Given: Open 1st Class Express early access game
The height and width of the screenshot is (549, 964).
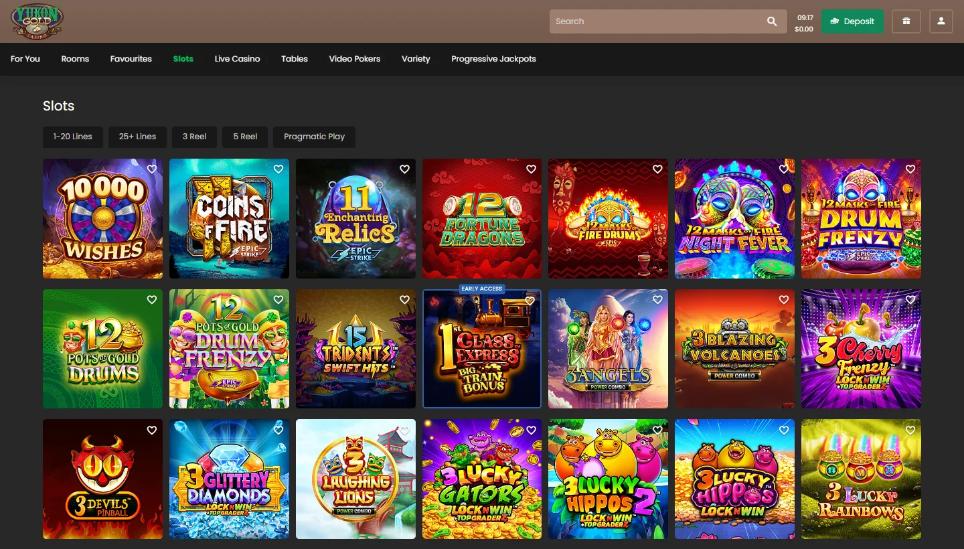Looking at the screenshot, I should point(482,349).
